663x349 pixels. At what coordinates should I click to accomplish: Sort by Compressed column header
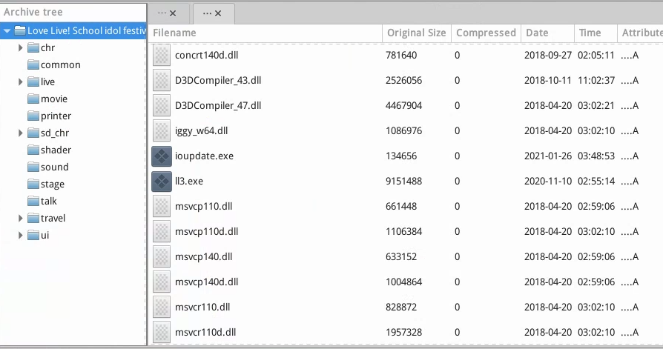(x=486, y=33)
